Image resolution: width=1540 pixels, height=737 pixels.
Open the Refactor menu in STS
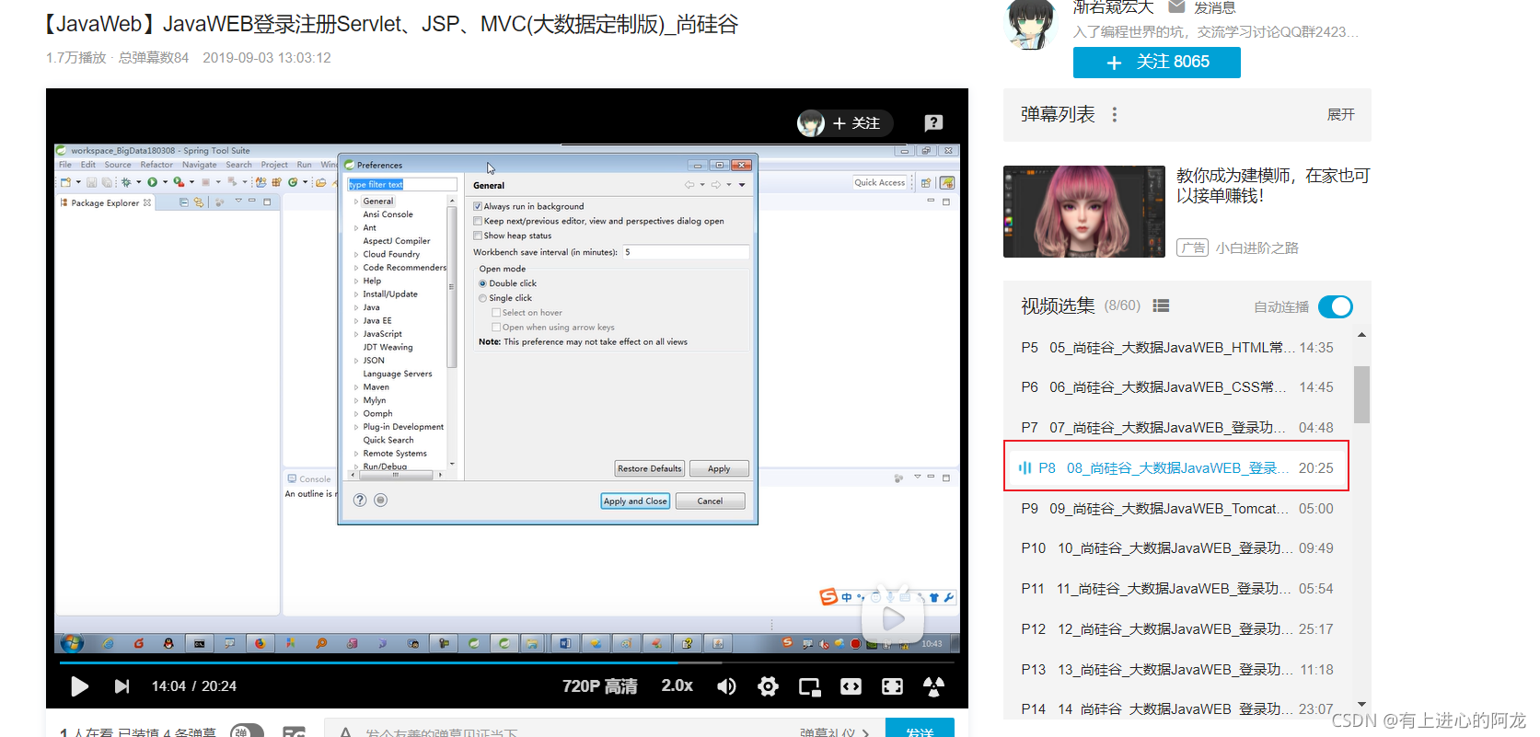click(x=156, y=165)
